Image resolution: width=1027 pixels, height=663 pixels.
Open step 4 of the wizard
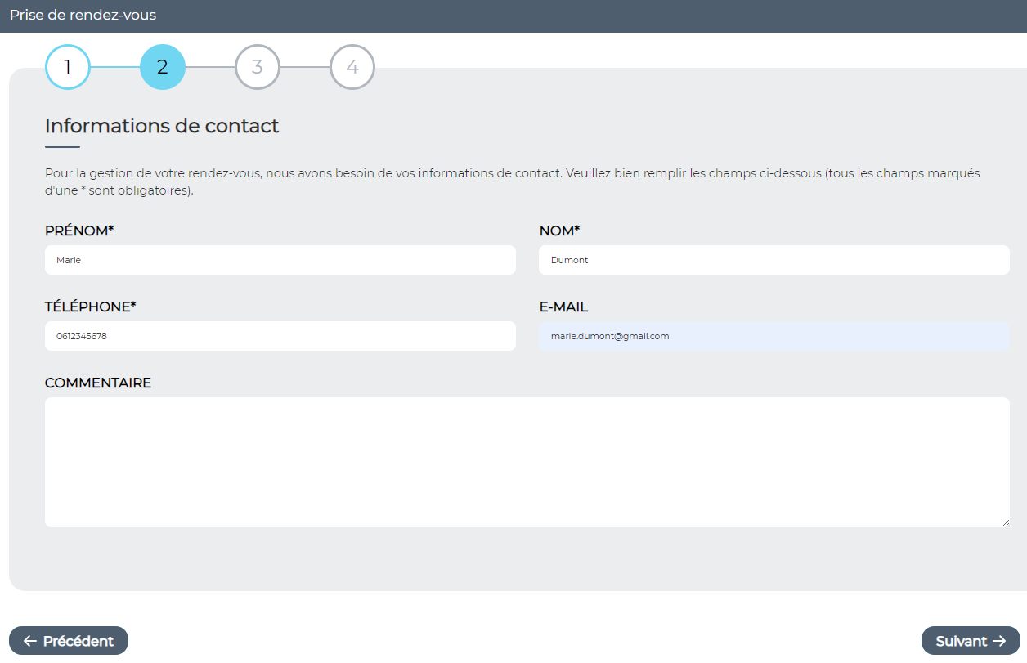(x=352, y=67)
